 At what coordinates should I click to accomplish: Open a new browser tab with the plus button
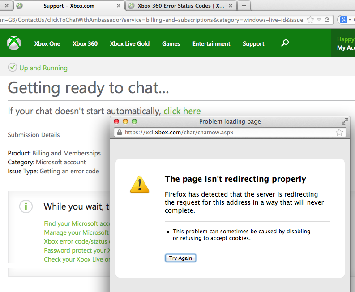pos(244,6)
